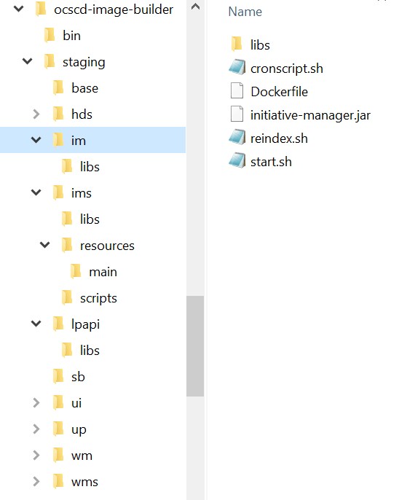Open the cronscript.sh file icon
The image size is (399, 500).
tap(237, 68)
